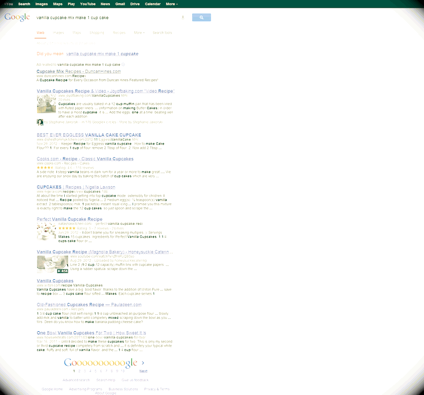Image resolution: width=424 pixels, height=395 pixels.
Task: Open the ad info icon beside 'Ad related to'
Action: tap(123, 65)
